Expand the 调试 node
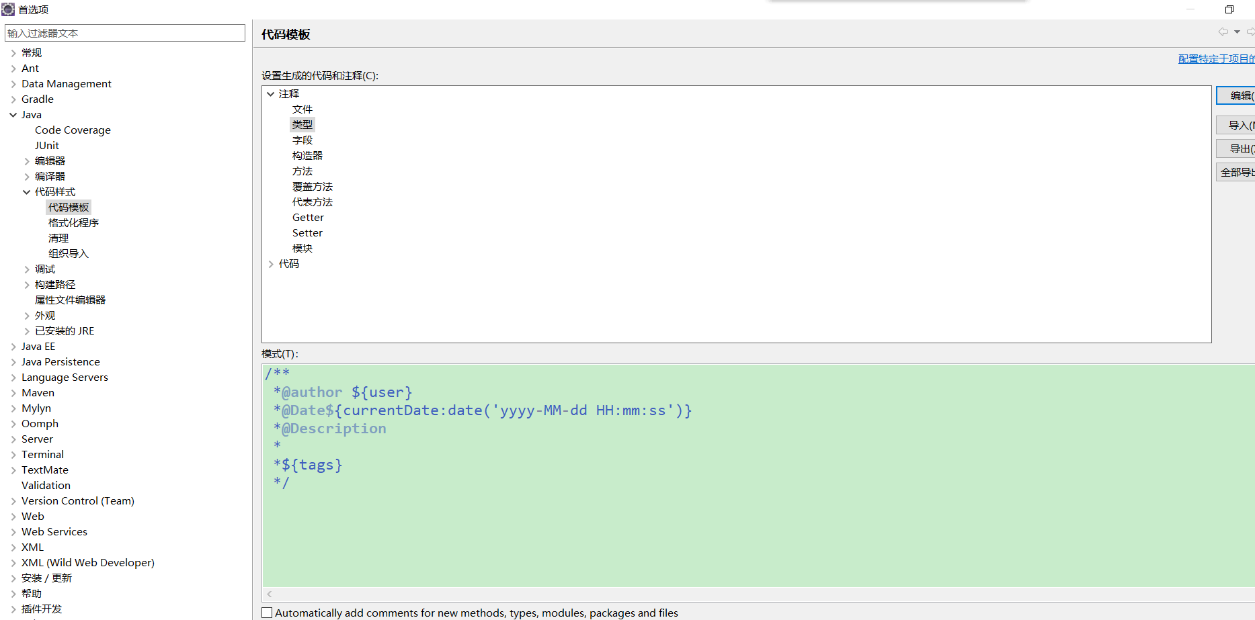 tap(27, 269)
